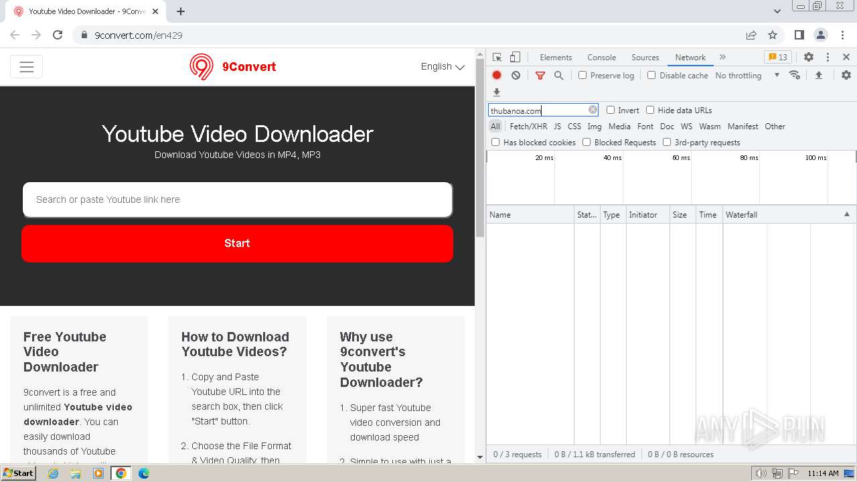This screenshot has width=857, height=482.
Task: Open a new browser tab
Action: 181,11
